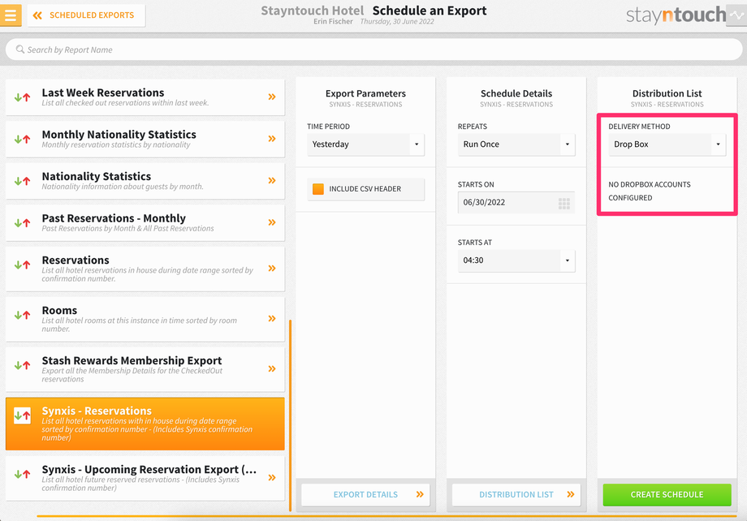Select Monthly Nationality Statistics export
This screenshot has width=747, height=521.
pos(145,139)
